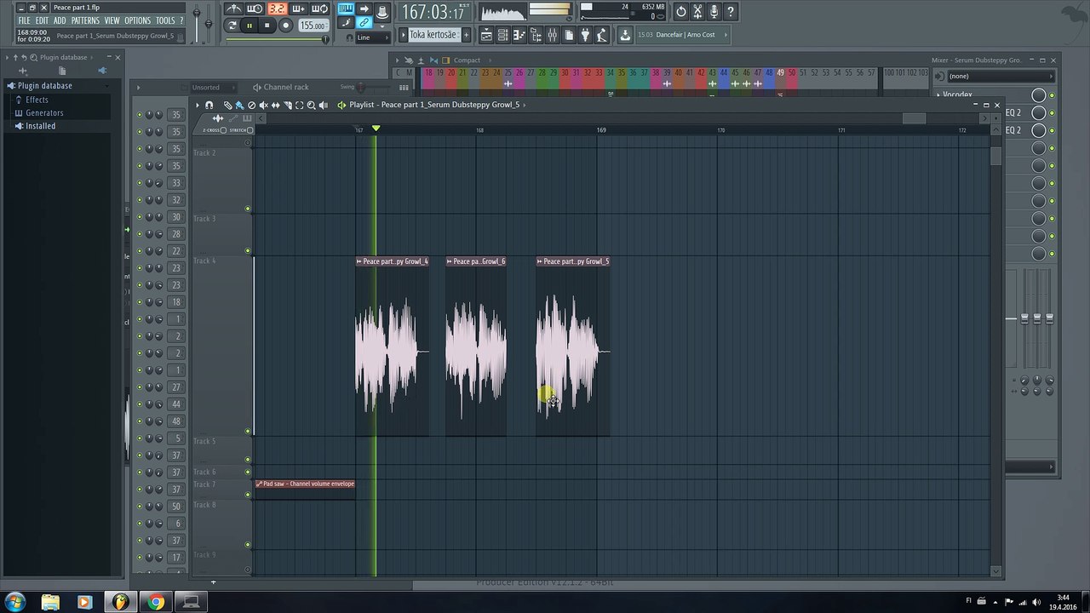Open the EDIT menu
The height and width of the screenshot is (613, 1090).
tap(42, 20)
